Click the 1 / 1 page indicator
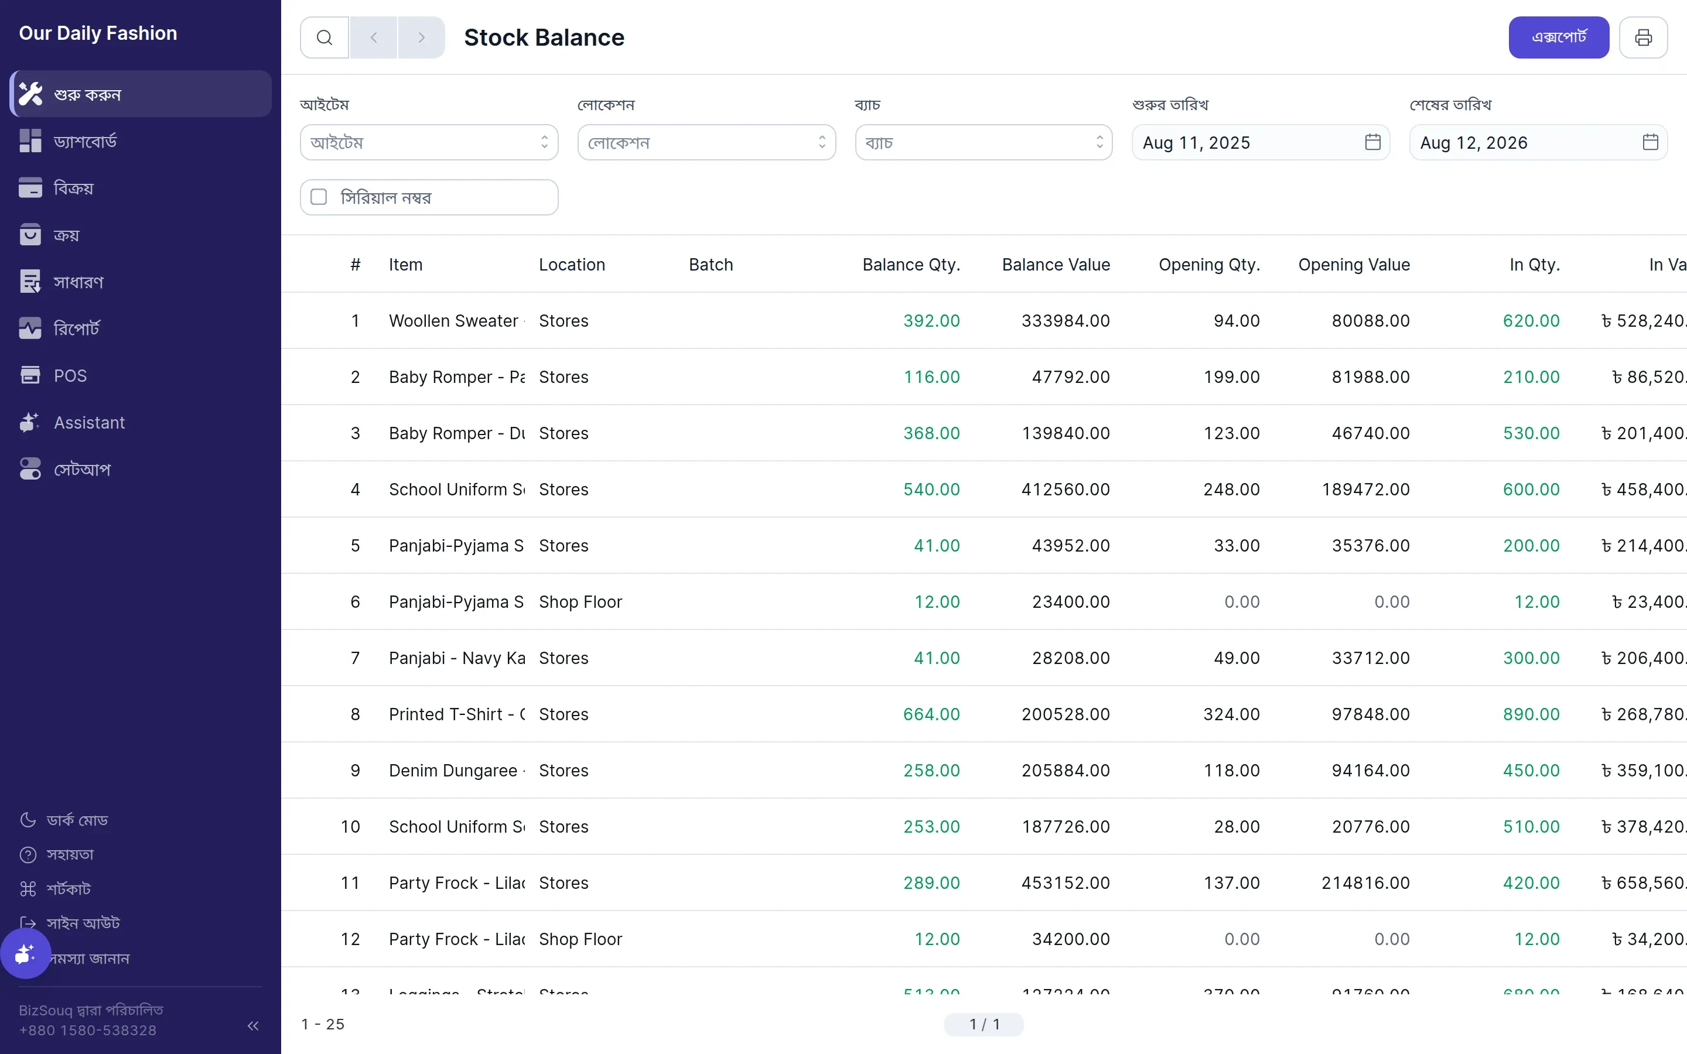Viewport: 1687px width, 1054px height. (983, 1024)
